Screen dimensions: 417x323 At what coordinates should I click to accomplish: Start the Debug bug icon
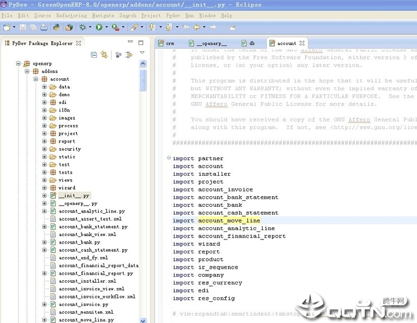(x=82, y=27)
